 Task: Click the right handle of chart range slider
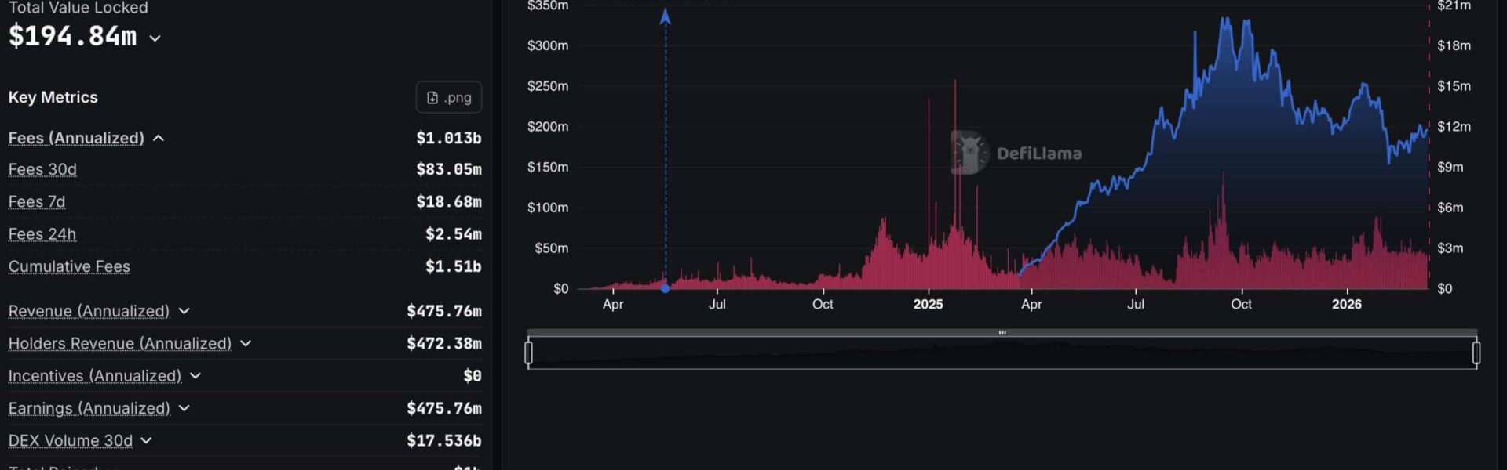pyautogui.click(x=1476, y=353)
